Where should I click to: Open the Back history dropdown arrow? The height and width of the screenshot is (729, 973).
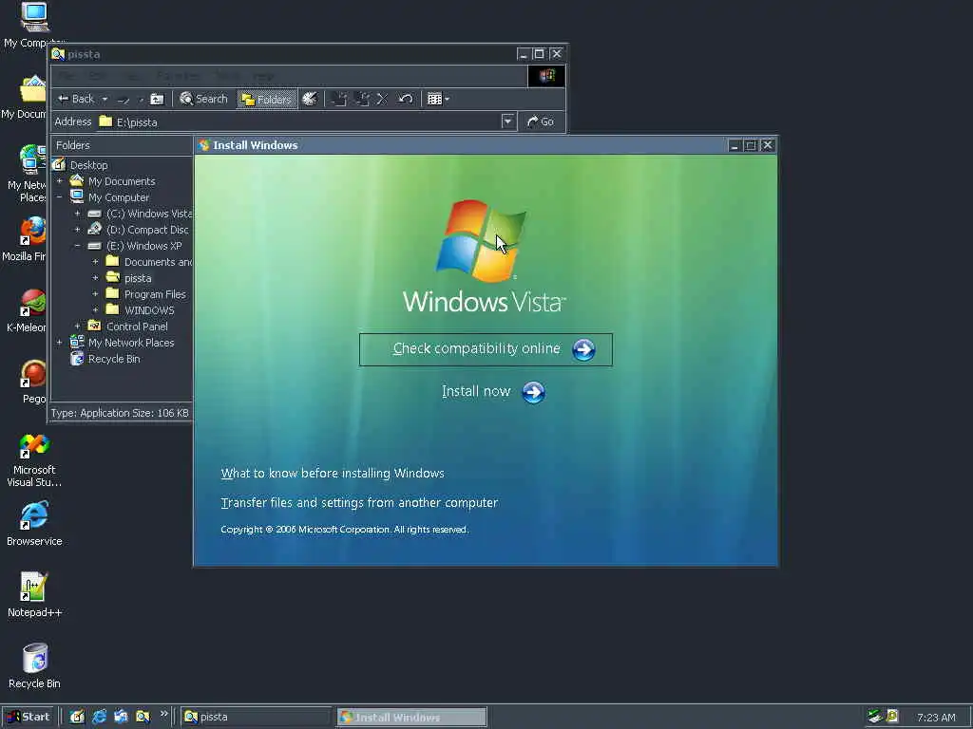(x=105, y=99)
